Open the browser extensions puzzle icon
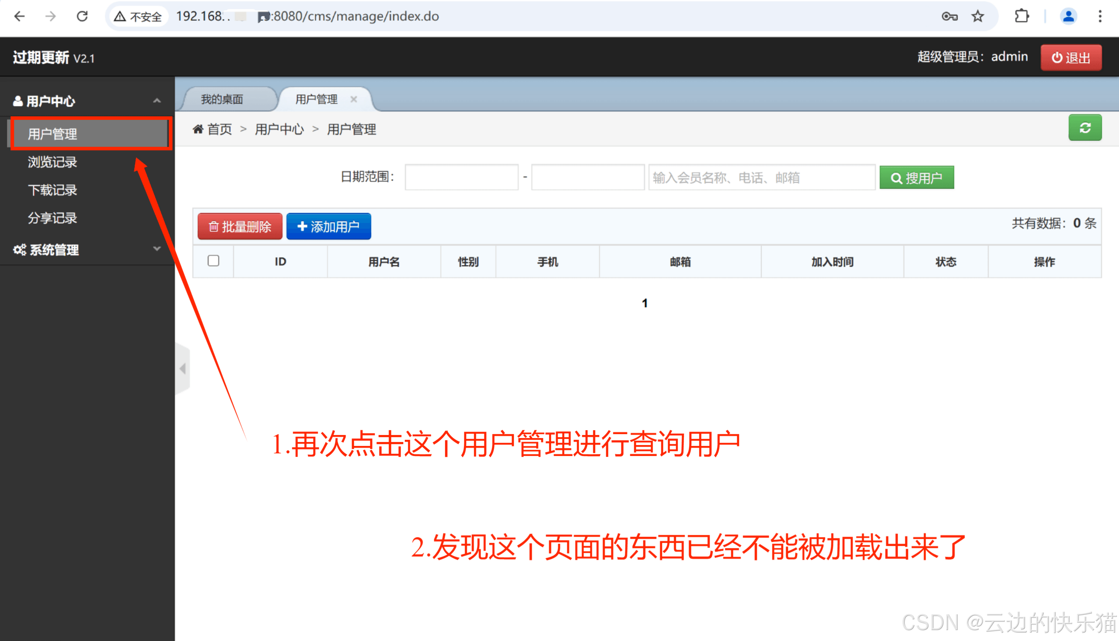Screen dimensions: 1119x641 tap(1022, 17)
